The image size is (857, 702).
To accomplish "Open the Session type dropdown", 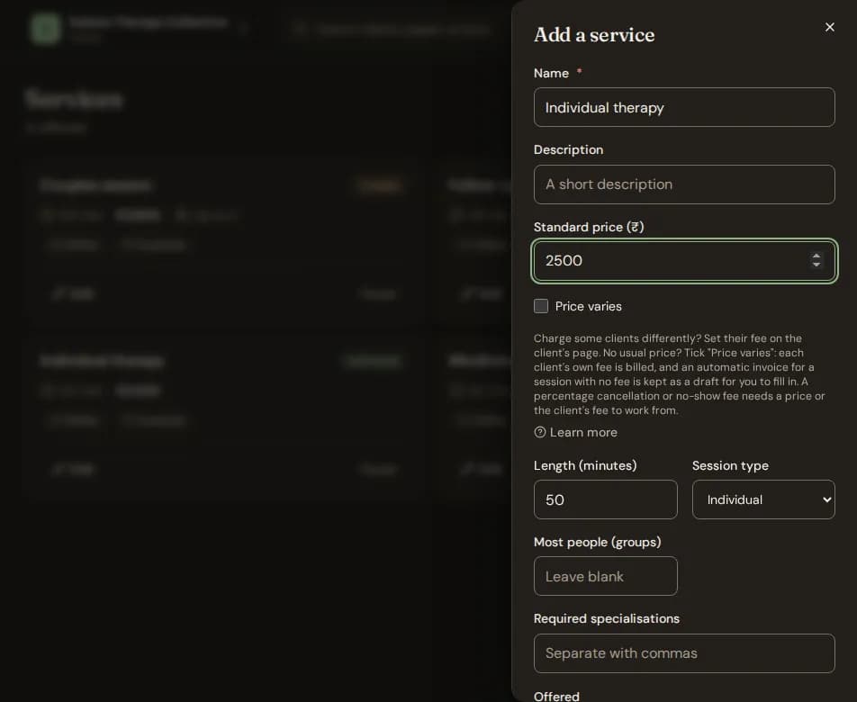I will point(763,499).
